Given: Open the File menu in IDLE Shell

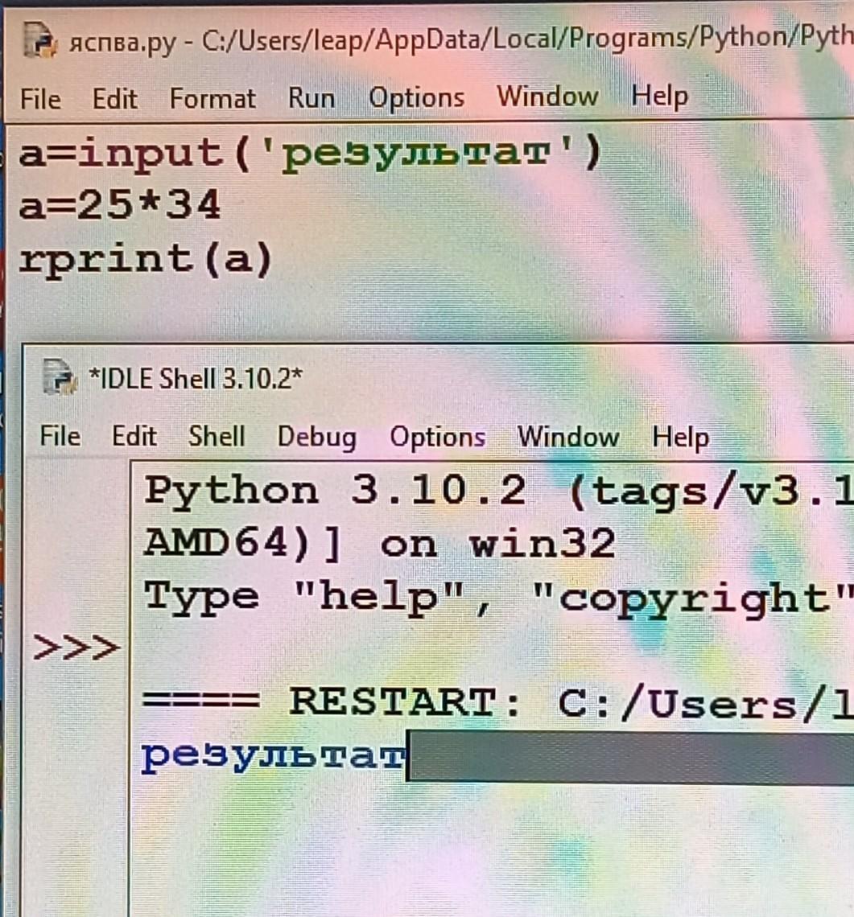Looking at the screenshot, I should (60, 436).
